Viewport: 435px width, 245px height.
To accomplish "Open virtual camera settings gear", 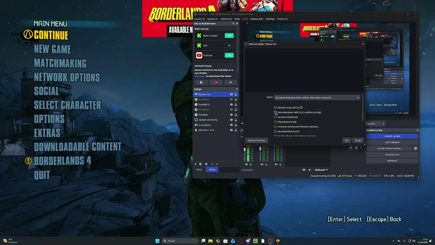I will [415, 148].
